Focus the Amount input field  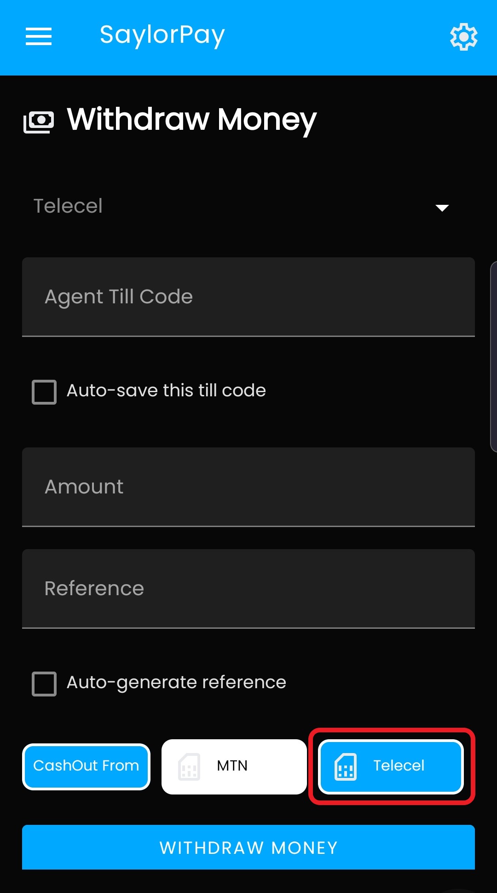(248, 487)
